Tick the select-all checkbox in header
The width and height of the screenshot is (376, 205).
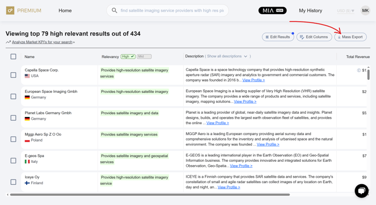click(14, 57)
